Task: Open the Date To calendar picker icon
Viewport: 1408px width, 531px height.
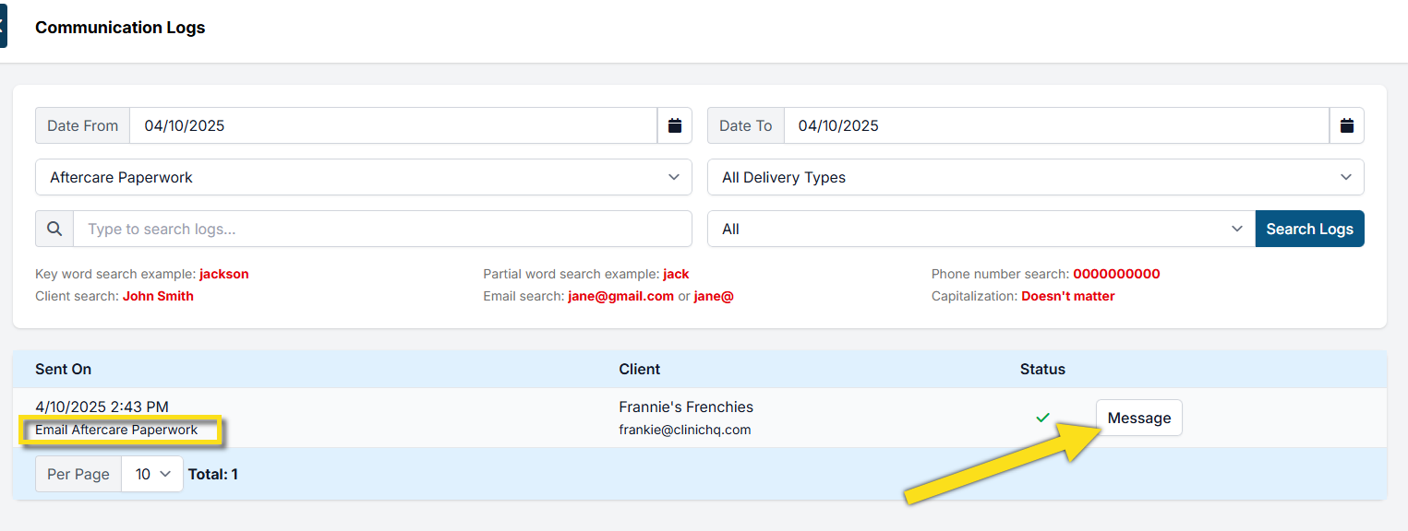Action: [x=1346, y=125]
